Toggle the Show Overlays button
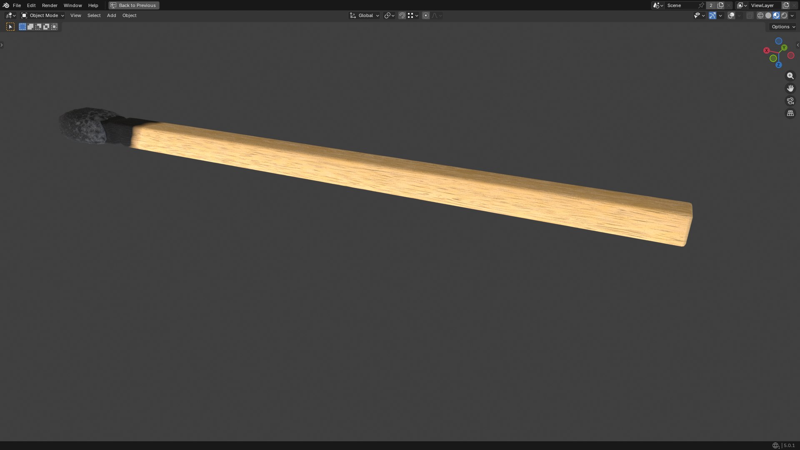This screenshot has height=450, width=800. 731,15
